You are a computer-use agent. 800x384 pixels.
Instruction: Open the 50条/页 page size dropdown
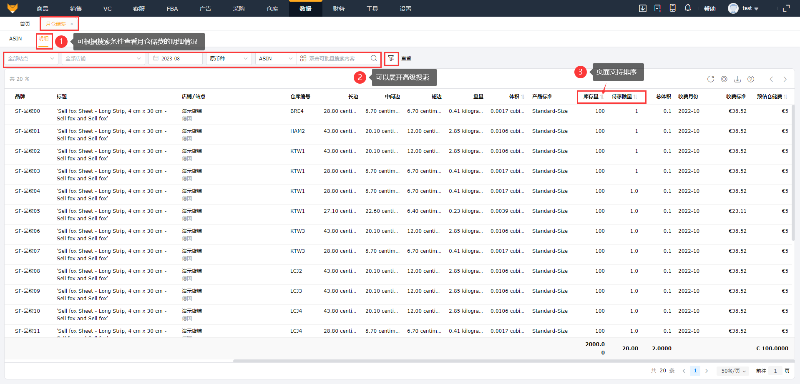(733, 371)
